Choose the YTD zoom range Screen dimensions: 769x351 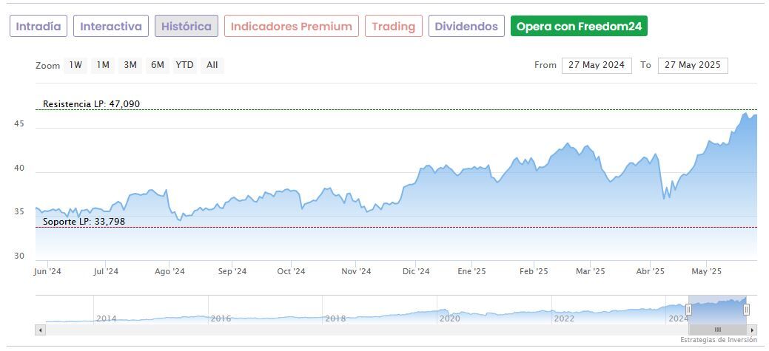(184, 65)
